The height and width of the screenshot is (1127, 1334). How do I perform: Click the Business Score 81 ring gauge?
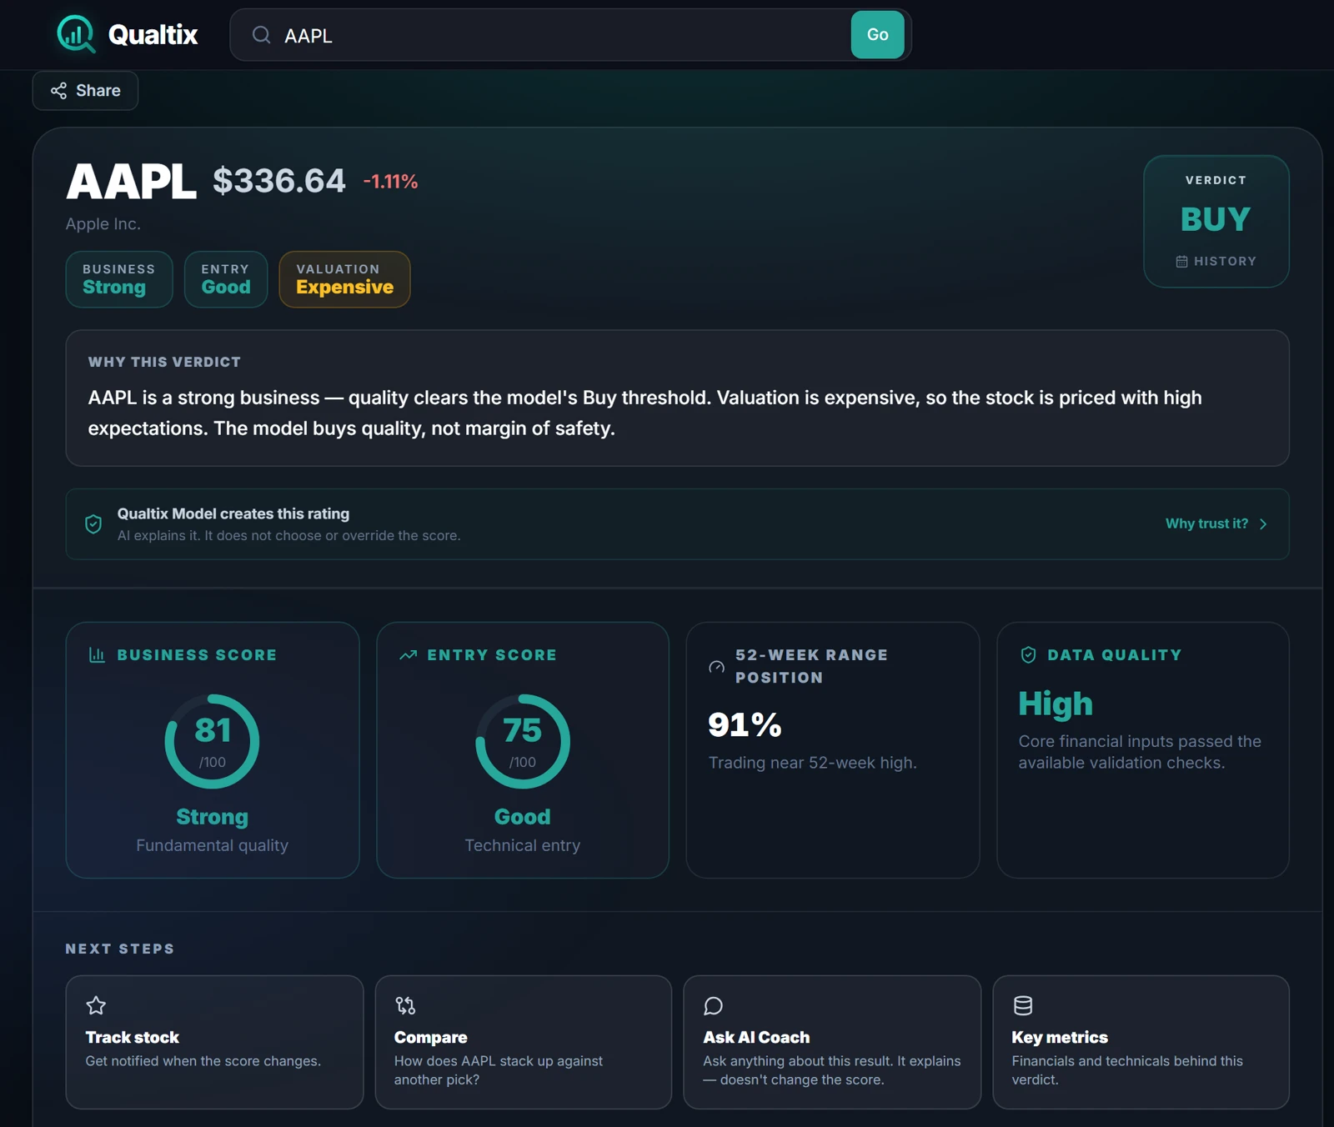[212, 742]
